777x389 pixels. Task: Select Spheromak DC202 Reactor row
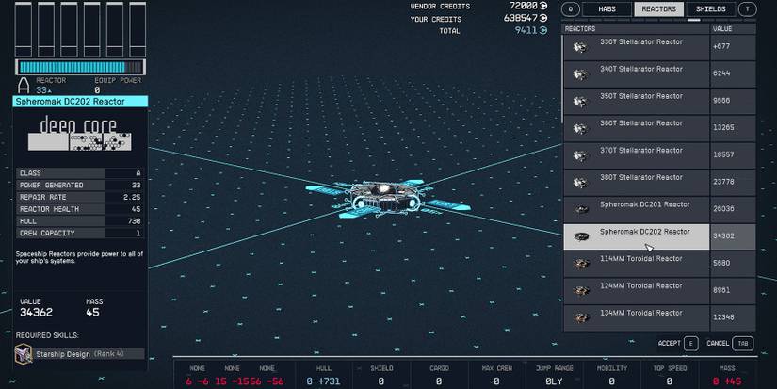[x=659, y=236]
